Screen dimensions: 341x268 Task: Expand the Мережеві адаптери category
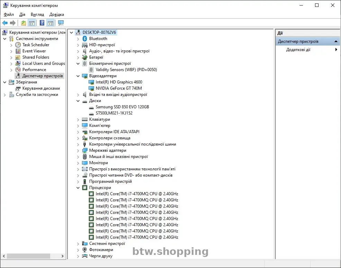(78, 151)
